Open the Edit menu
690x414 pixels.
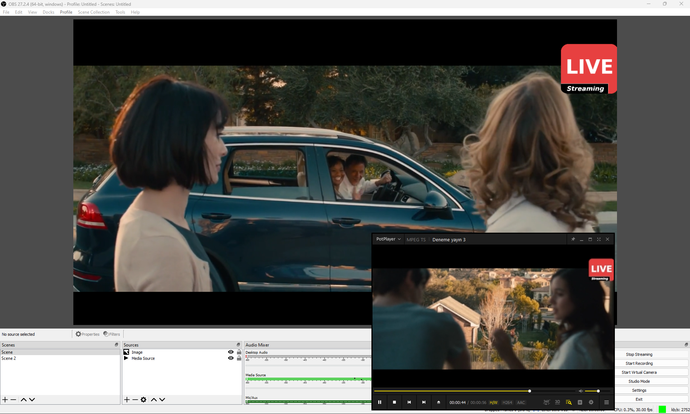[19, 12]
